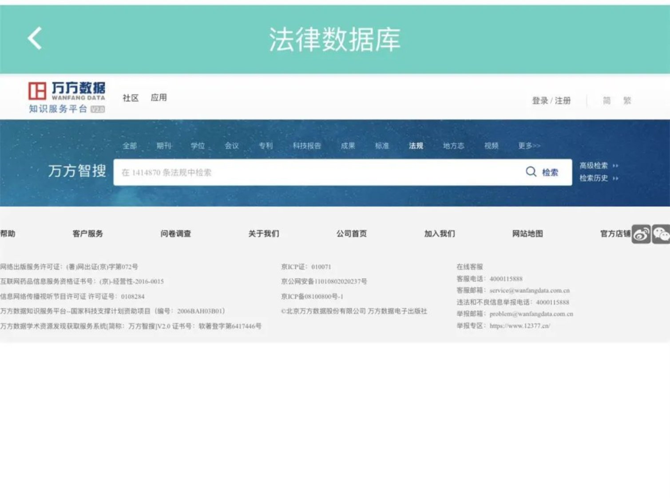Screen dimensions: 670x498
Task: Click 网络出版服务许可证 line
Action: 69,267
